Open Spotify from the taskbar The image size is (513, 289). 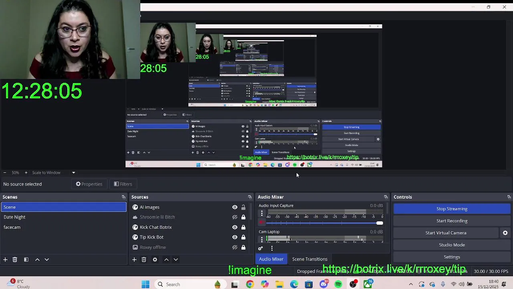338,284
